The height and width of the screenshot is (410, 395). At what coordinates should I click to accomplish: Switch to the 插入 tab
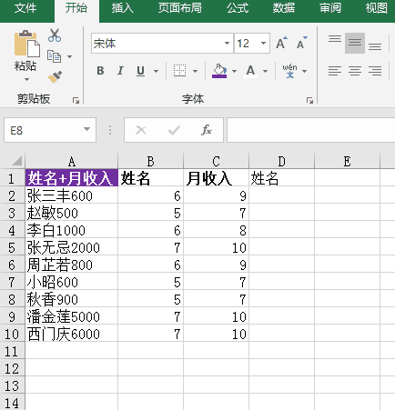(x=123, y=8)
